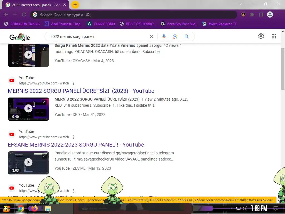Open three-dot options on bottom YouTube result
This screenshot has width=285, height=214.
[73, 191]
